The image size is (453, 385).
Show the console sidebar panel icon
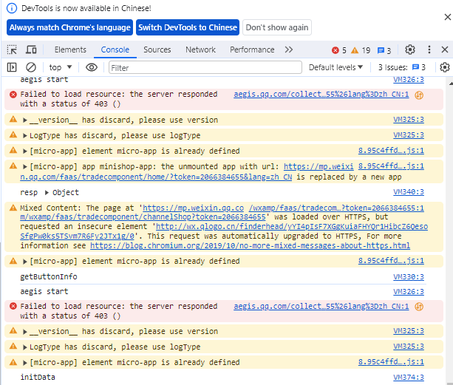[x=12, y=67]
